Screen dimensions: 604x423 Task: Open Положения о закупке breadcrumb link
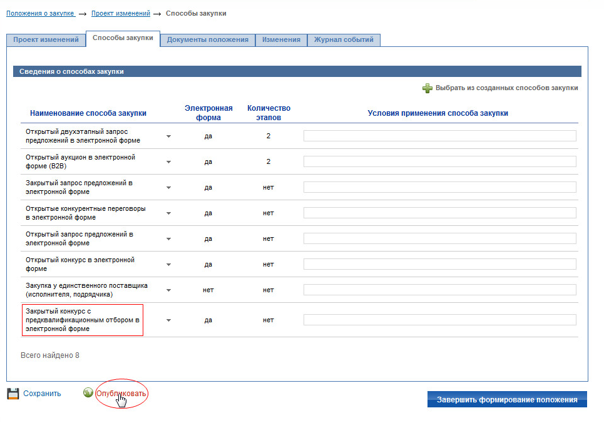(x=40, y=13)
